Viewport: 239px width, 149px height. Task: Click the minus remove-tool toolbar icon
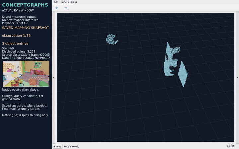pos(66,8)
